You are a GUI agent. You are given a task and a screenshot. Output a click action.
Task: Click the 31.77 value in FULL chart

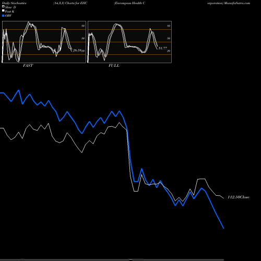(163, 48)
